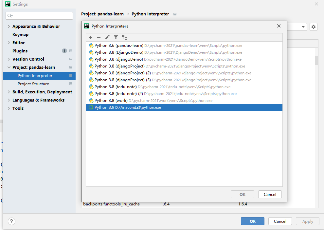This screenshot has width=324, height=230.
Task: Open the Python Interpreter dropdown arrow
Action: [x=303, y=27]
